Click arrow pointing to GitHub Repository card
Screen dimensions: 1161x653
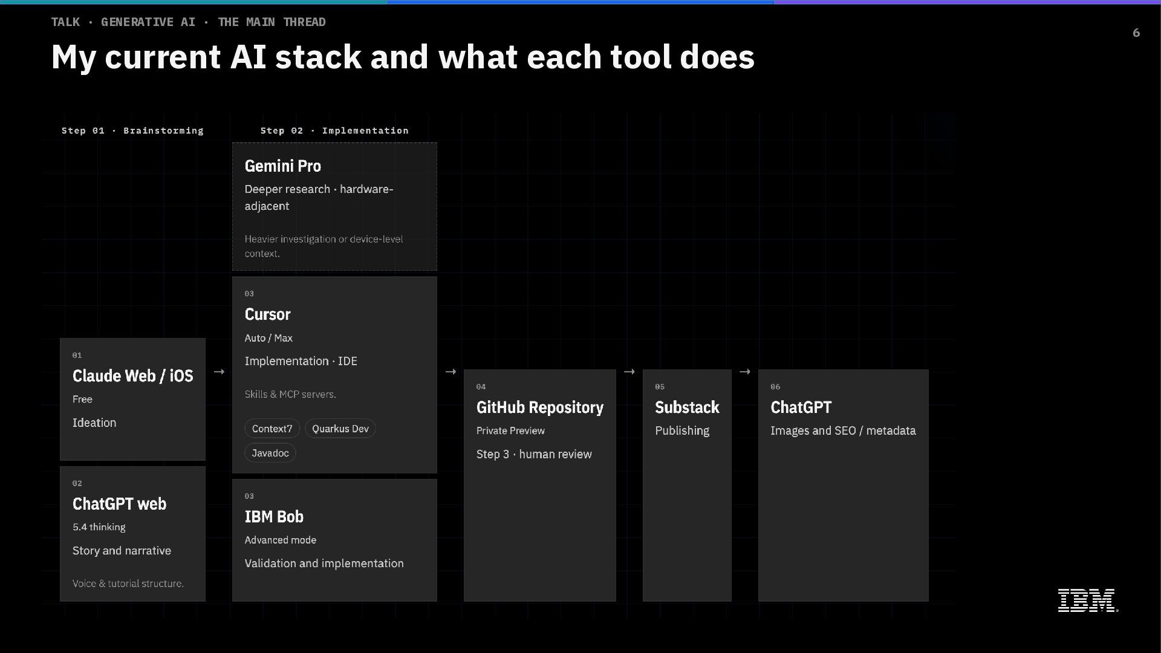click(450, 372)
